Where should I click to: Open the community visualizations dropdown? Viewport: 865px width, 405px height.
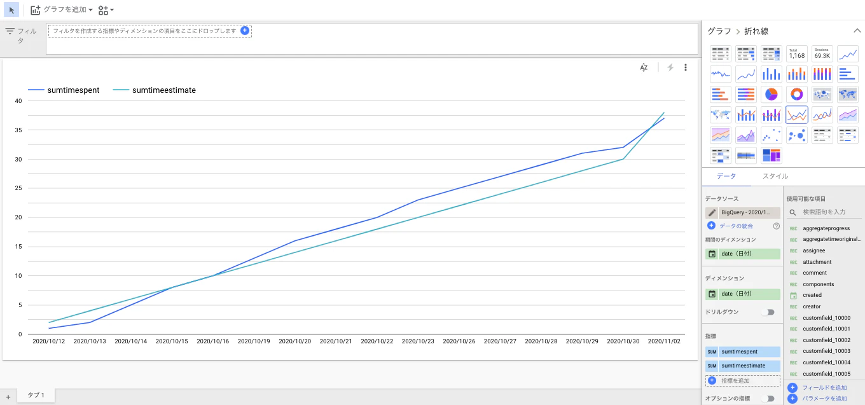[106, 10]
